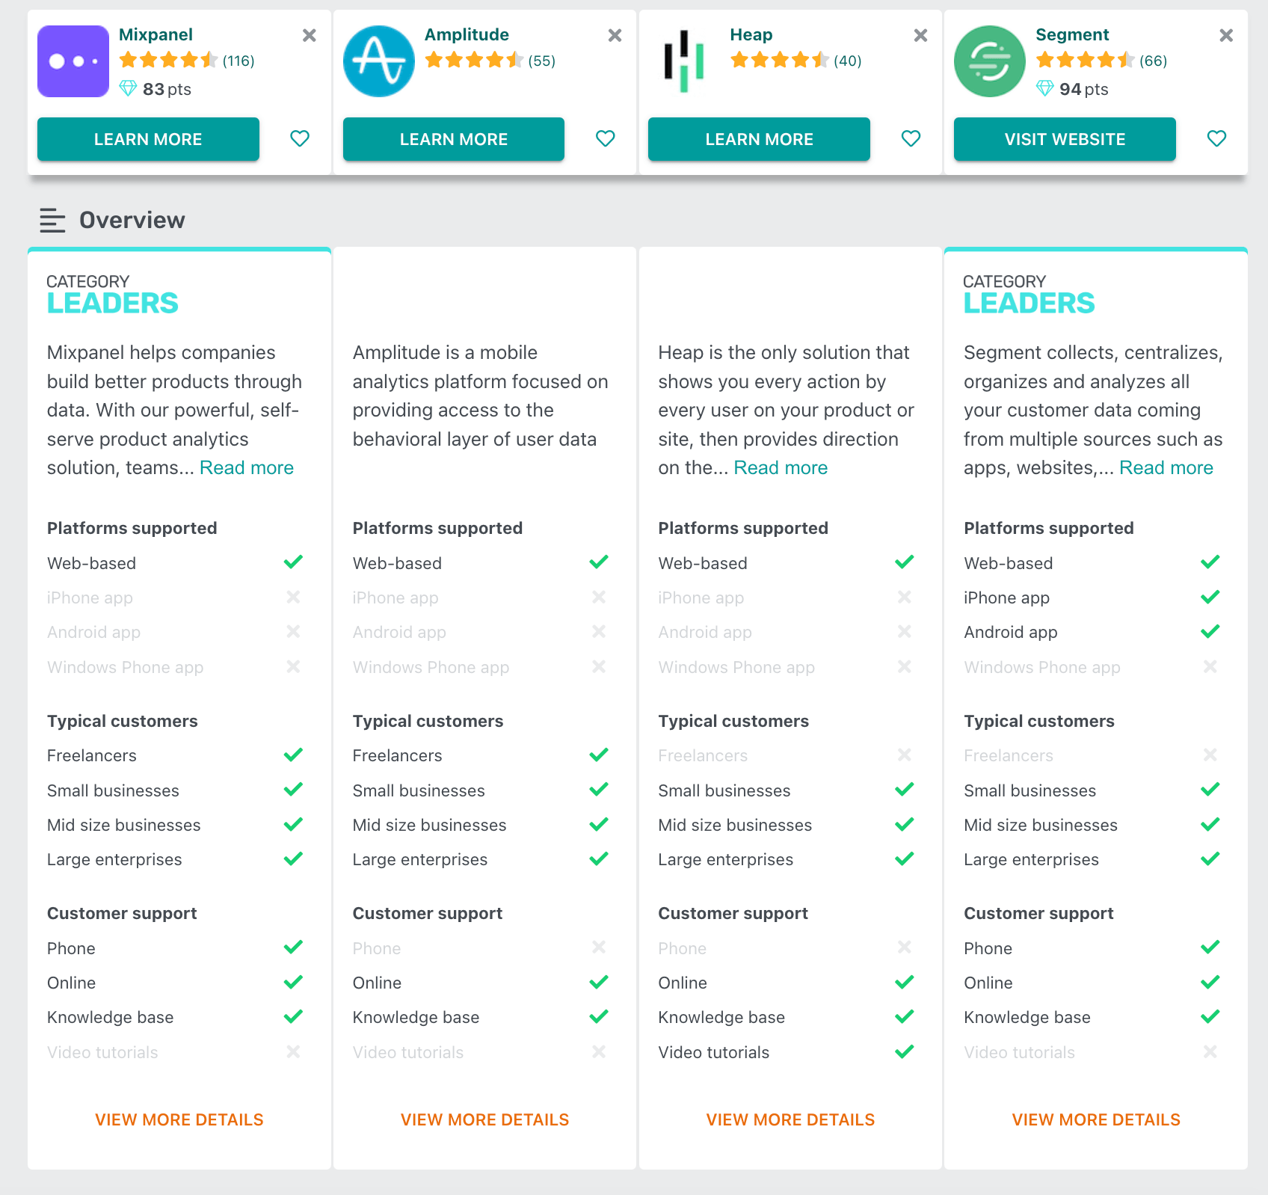Select the Overview section header
Image resolution: width=1268 pixels, height=1195 pixels.
point(132,220)
